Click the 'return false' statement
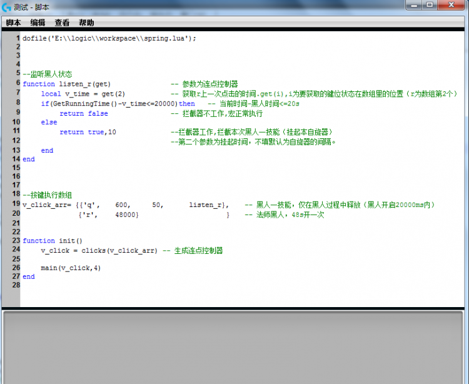The width and height of the screenshot is (469, 384). [83, 114]
